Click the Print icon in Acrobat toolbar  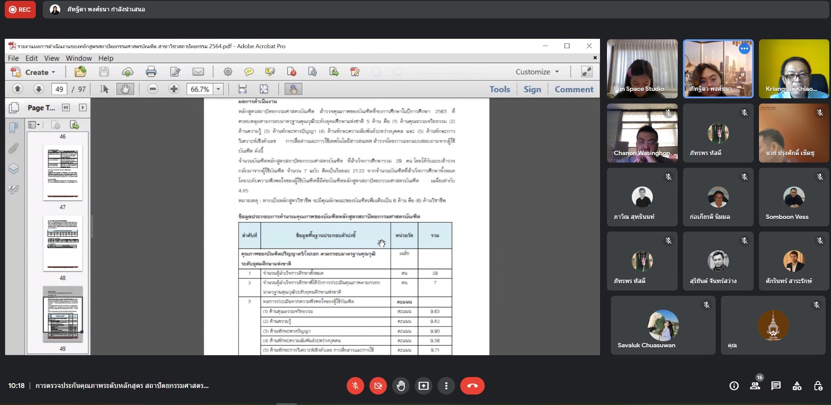coord(151,72)
